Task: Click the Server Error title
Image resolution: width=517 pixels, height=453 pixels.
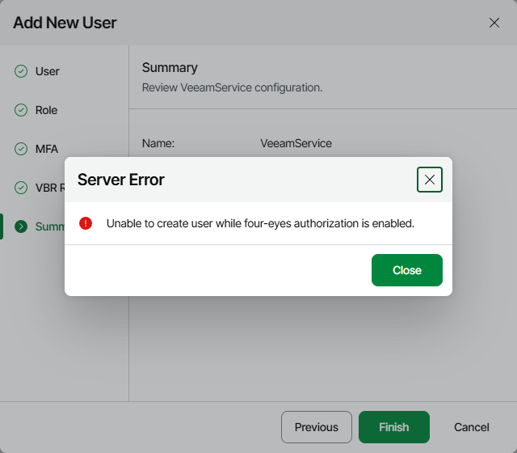Action: coord(120,180)
